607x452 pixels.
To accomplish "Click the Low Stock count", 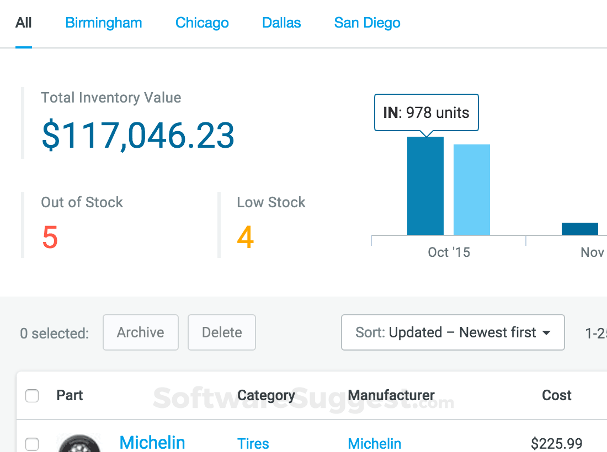I will click(245, 238).
